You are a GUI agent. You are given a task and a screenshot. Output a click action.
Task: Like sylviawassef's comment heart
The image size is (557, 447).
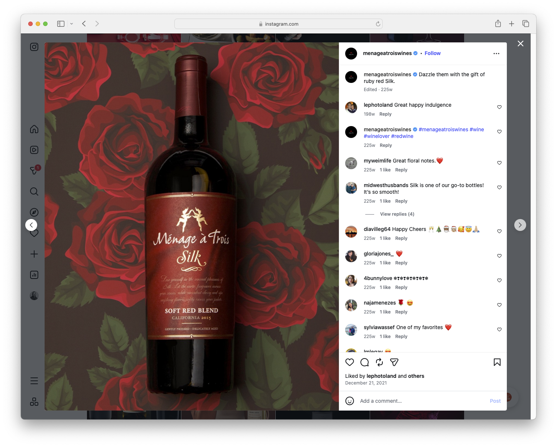click(499, 329)
